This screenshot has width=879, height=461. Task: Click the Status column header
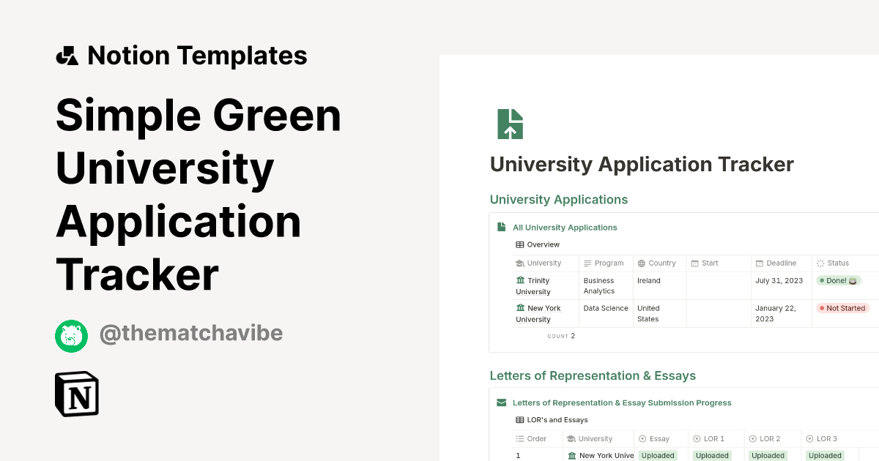click(x=837, y=263)
